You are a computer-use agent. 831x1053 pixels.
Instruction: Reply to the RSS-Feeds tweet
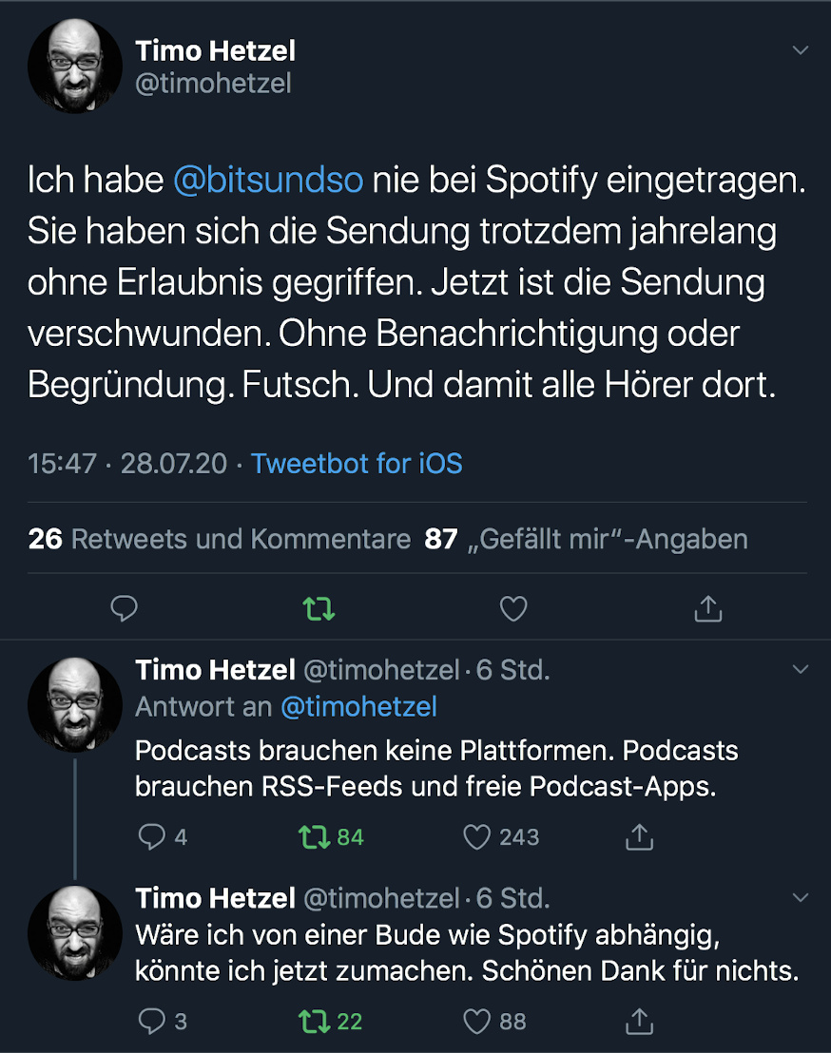(152, 836)
